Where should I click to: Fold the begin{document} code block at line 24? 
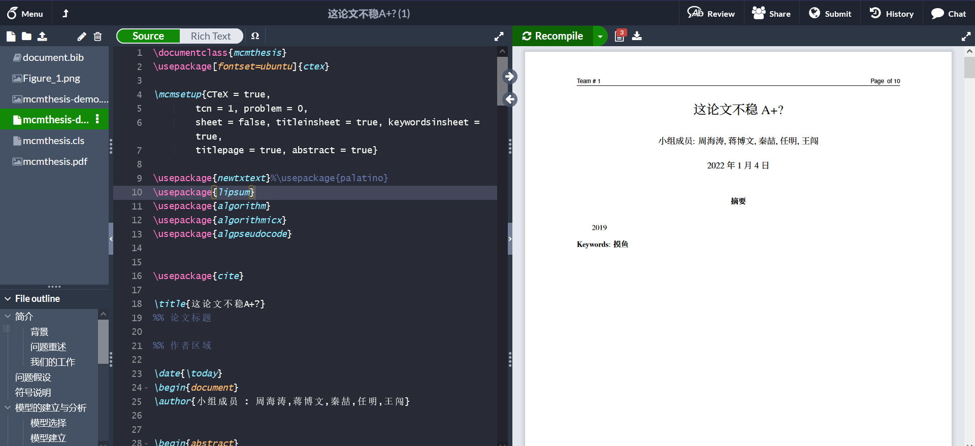click(x=146, y=388)
